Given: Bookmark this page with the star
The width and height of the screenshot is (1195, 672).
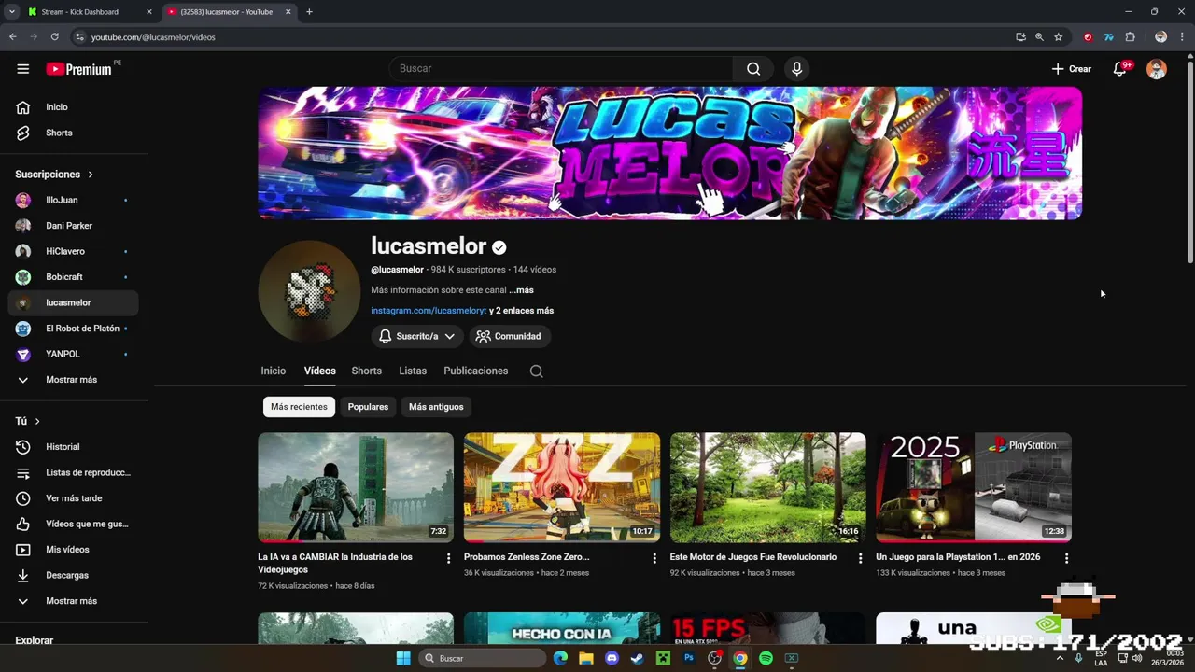Looking at the screenshot, I should (x=1058, y=37).
